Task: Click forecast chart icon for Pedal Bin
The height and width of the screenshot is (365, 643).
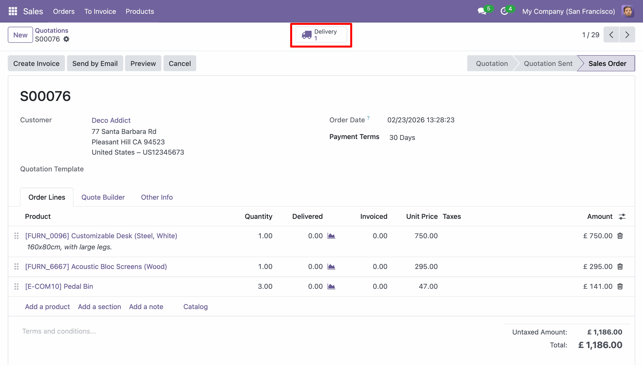Action: tap(331, 286)
